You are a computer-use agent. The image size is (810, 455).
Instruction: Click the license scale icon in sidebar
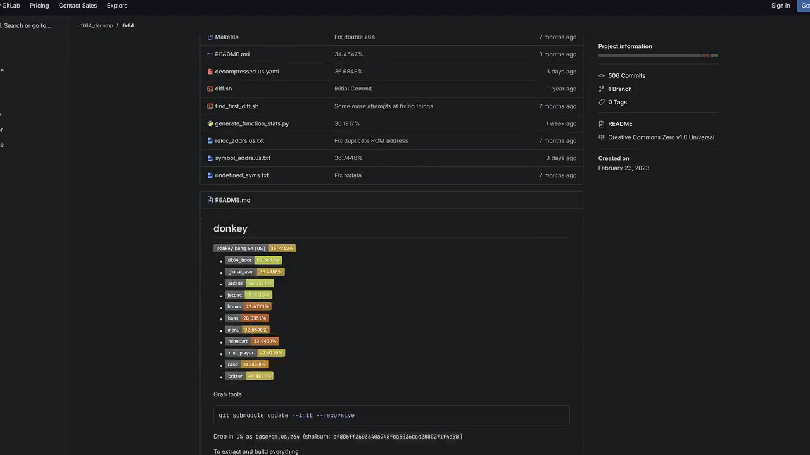[x=602, y=137]
